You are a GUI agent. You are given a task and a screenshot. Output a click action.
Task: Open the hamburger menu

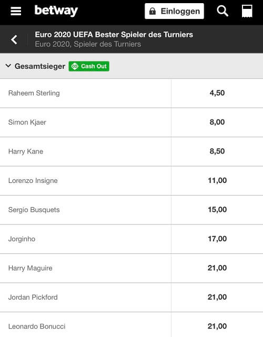16,11
